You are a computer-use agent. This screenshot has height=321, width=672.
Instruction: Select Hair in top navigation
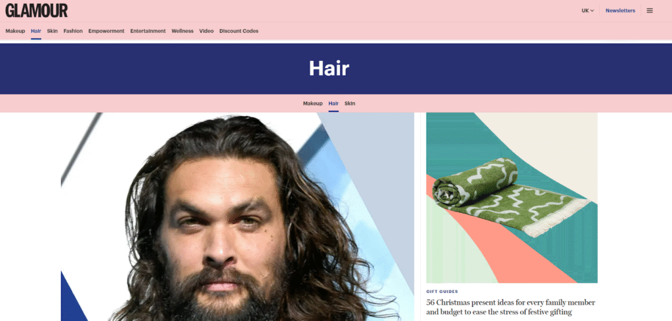pyautogui.click(x=36, y=31)
